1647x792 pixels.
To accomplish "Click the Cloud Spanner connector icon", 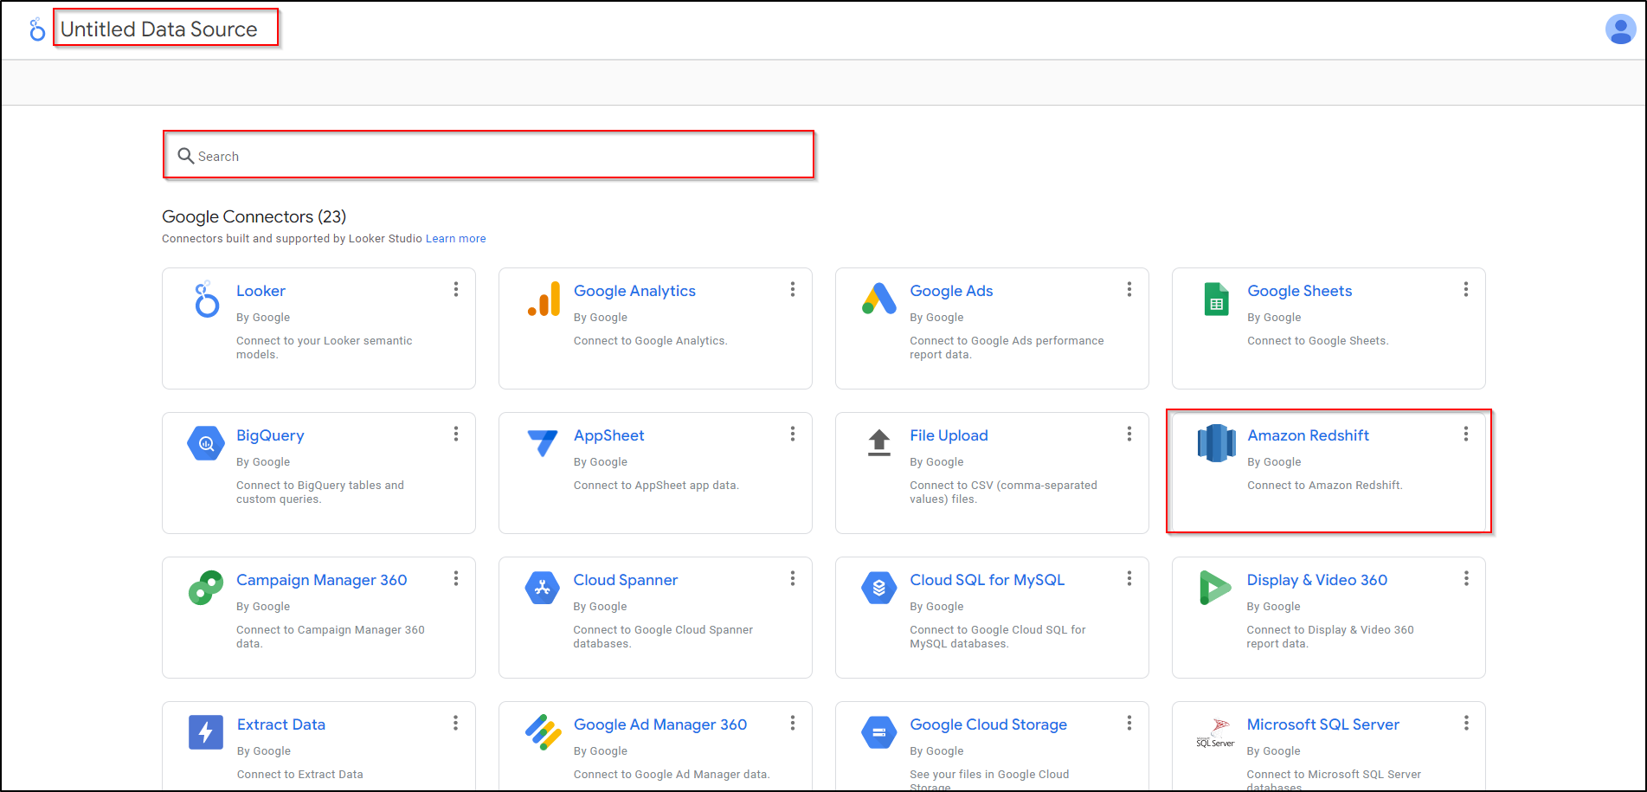I will (543, 588).
